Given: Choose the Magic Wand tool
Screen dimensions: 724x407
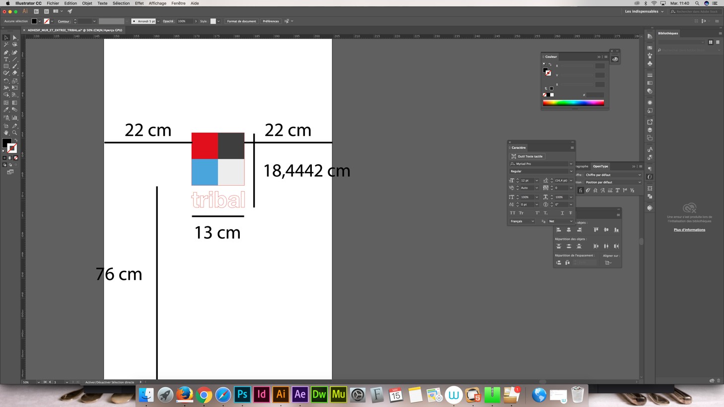Looking at the screenshot, I should [x=6, y=45].
